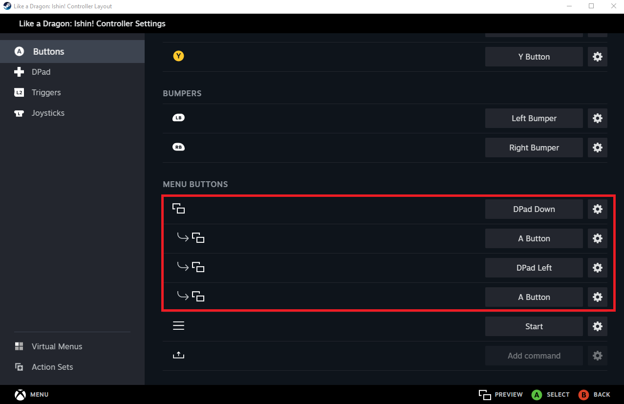
Task: Click gear icon next to DPad Down
Action: pyautogui.click(x=597, y=209)
